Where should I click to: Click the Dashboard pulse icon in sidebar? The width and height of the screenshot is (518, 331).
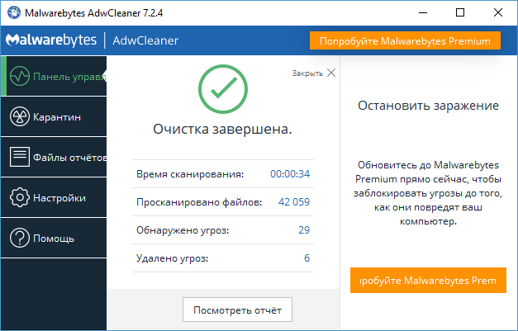20,76
